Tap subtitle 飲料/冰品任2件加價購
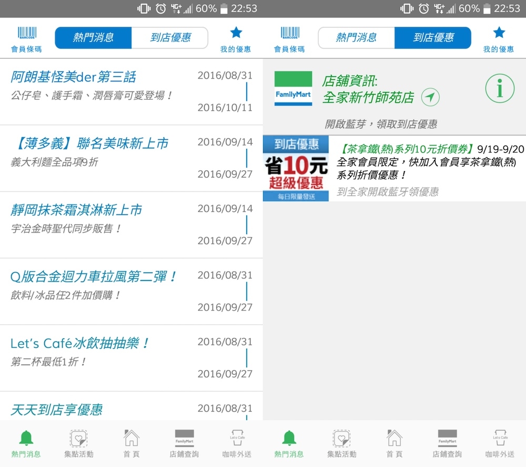Screen dimensions: 526x467 point(65,295)
